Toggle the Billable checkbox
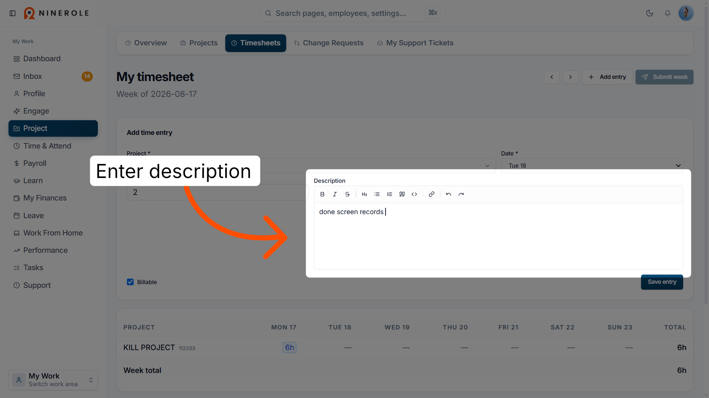Image resolution: width=709 pixels, height=398 pixels. 130,282
